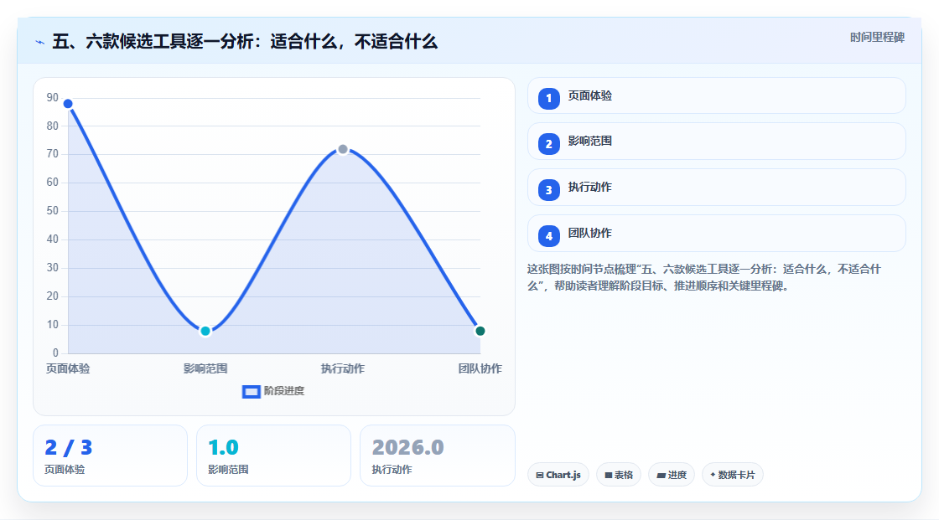Click the x-axis label 执行动作
This screenshot has width=939, height=520.
coord(343,369)
